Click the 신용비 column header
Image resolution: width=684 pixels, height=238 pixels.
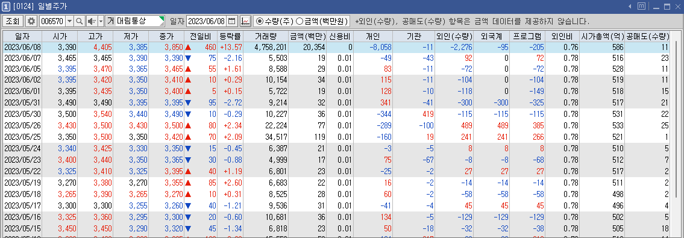click(339, 36)
